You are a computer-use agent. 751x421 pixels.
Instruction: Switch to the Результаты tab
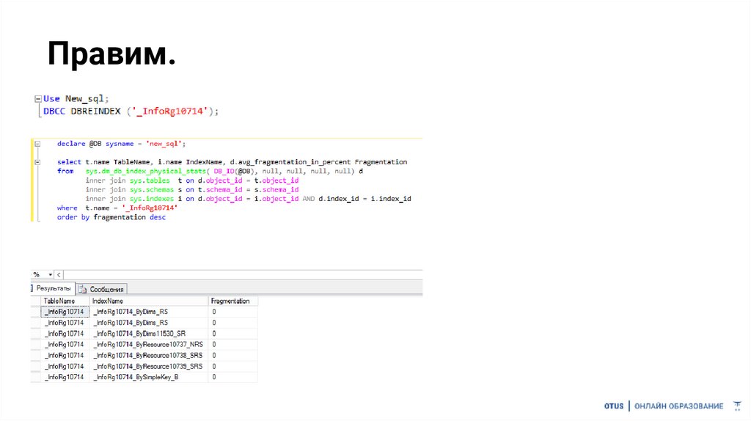(x=53, y=289)
